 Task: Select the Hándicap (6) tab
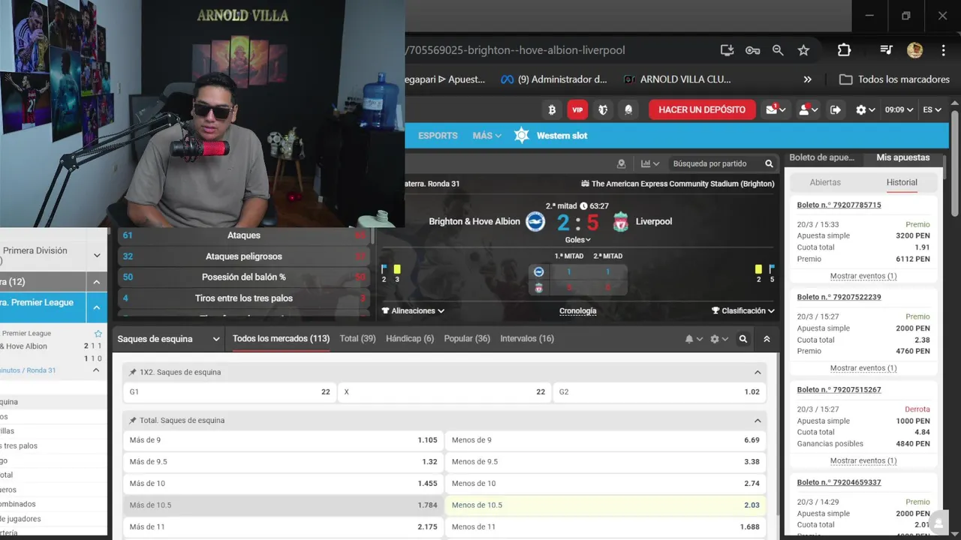click(x=410, y=339)
